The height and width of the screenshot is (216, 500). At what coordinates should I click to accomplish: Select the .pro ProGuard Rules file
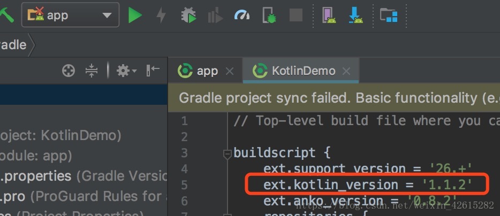[84, 197]
